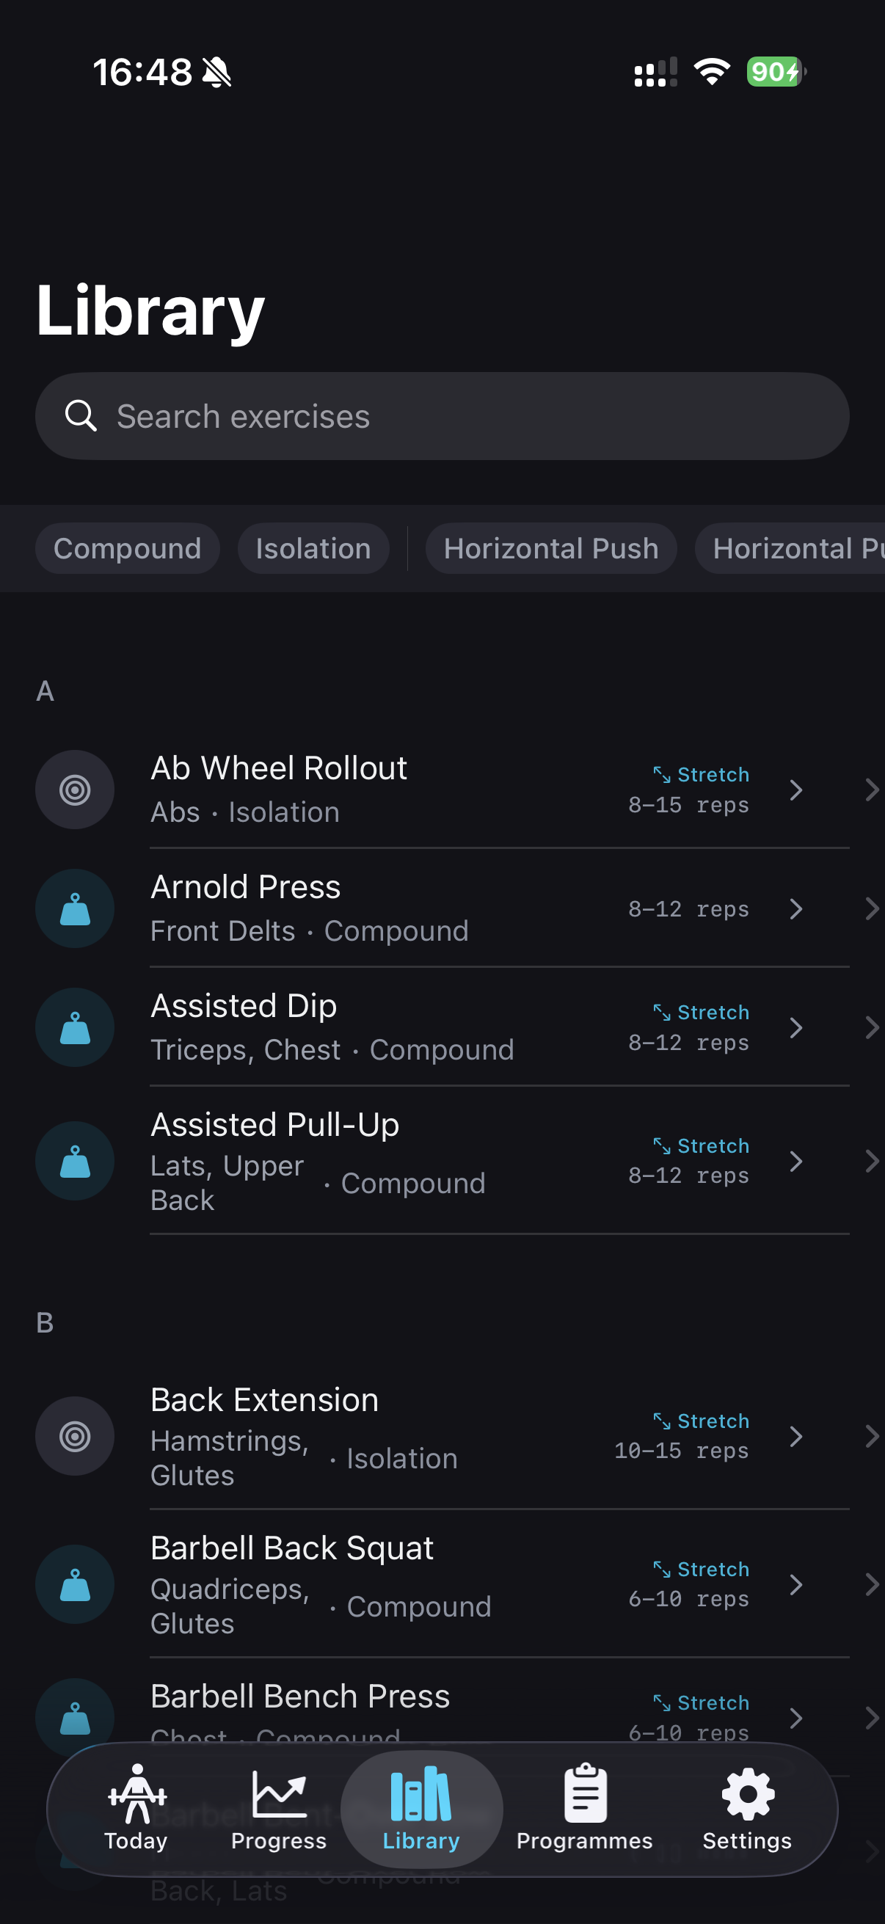Toggle the Compound filter chip
Image resolution: width=885 pixels, height=1924 pixels.
point(128,548)
